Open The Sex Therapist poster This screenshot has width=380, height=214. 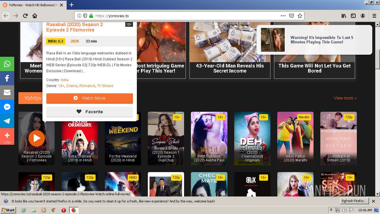click(338, 184)
